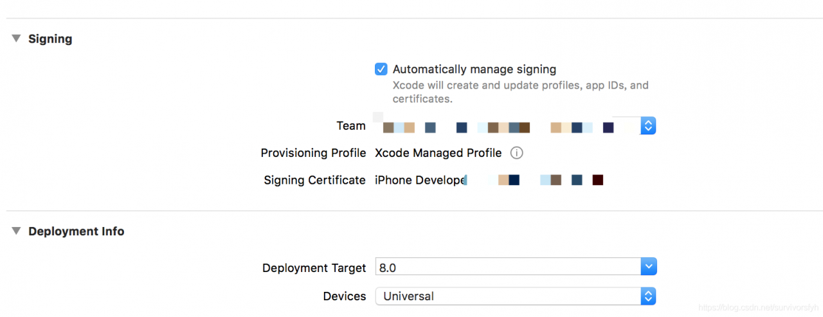The height and width of the screenshot is (317, 823).
Task: Click the Universal devices popup button
Action: pos(508,296)
